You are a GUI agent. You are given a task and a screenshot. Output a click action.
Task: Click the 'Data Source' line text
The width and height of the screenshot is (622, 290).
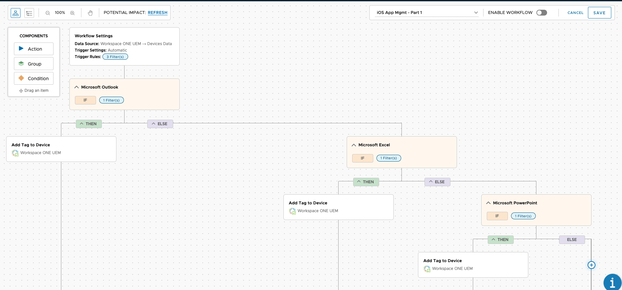[x=123, y=44]
